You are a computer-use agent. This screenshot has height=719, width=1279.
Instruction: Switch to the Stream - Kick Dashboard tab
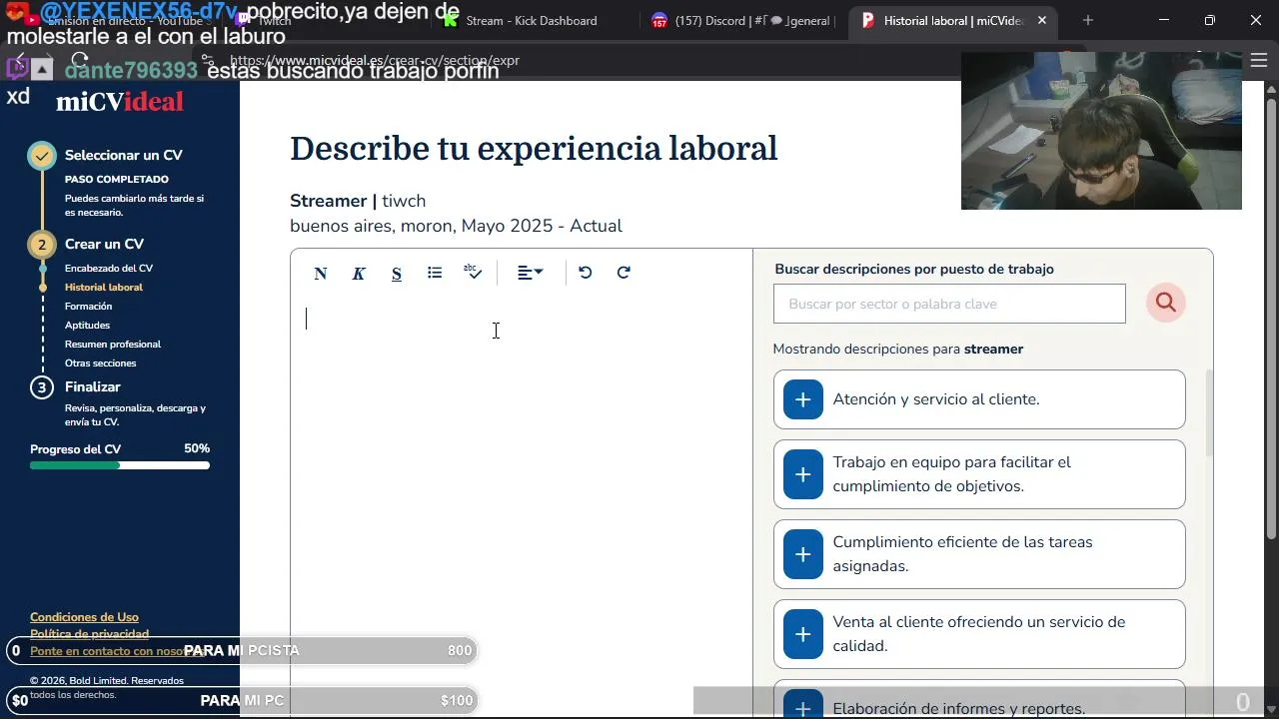tap(533, 20)
